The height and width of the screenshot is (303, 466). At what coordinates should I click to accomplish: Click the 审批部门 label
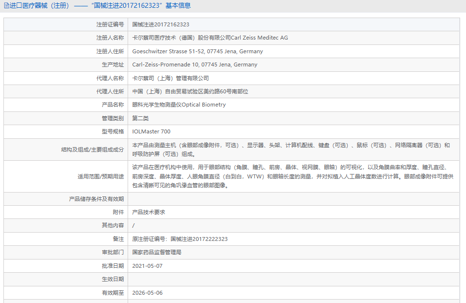(x=112, y=252)
